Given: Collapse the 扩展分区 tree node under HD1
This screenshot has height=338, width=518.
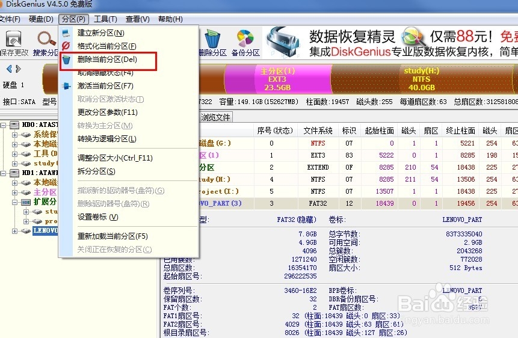Looking at the screenshot, I should point(14,202).
